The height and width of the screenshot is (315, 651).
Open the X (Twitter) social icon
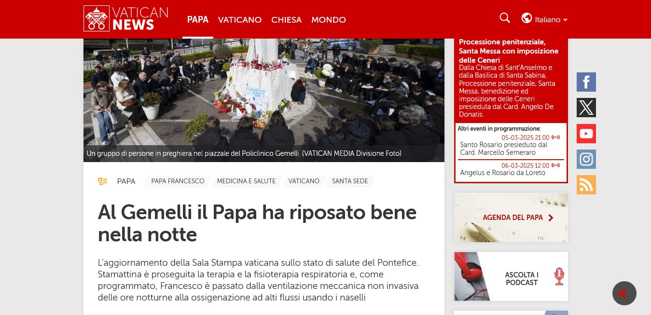pyautogui.click(x=586, y=108)
